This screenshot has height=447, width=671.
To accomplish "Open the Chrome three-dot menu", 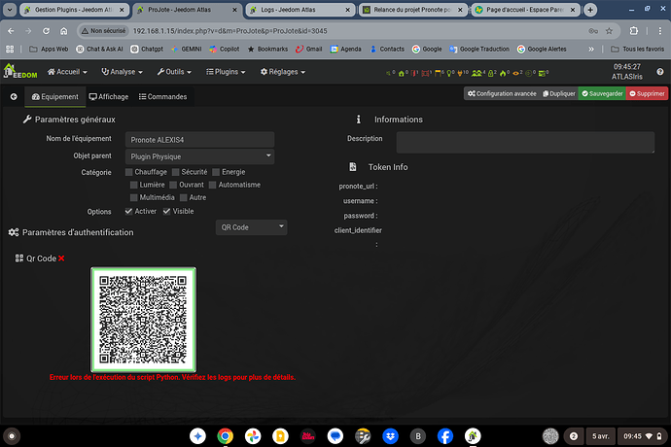I will pyautogui.click(x=660, y=31).
